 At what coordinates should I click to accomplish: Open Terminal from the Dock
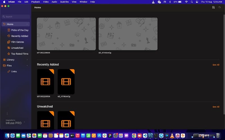[156, 136]
